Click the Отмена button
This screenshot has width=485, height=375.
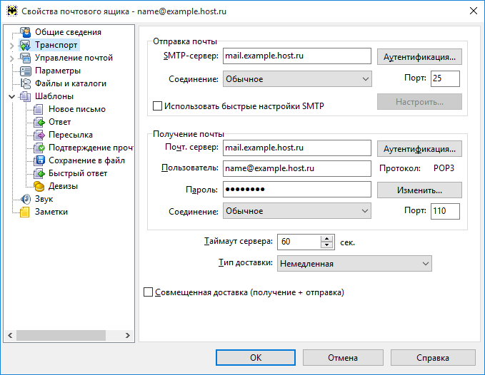tap(343, 357)
